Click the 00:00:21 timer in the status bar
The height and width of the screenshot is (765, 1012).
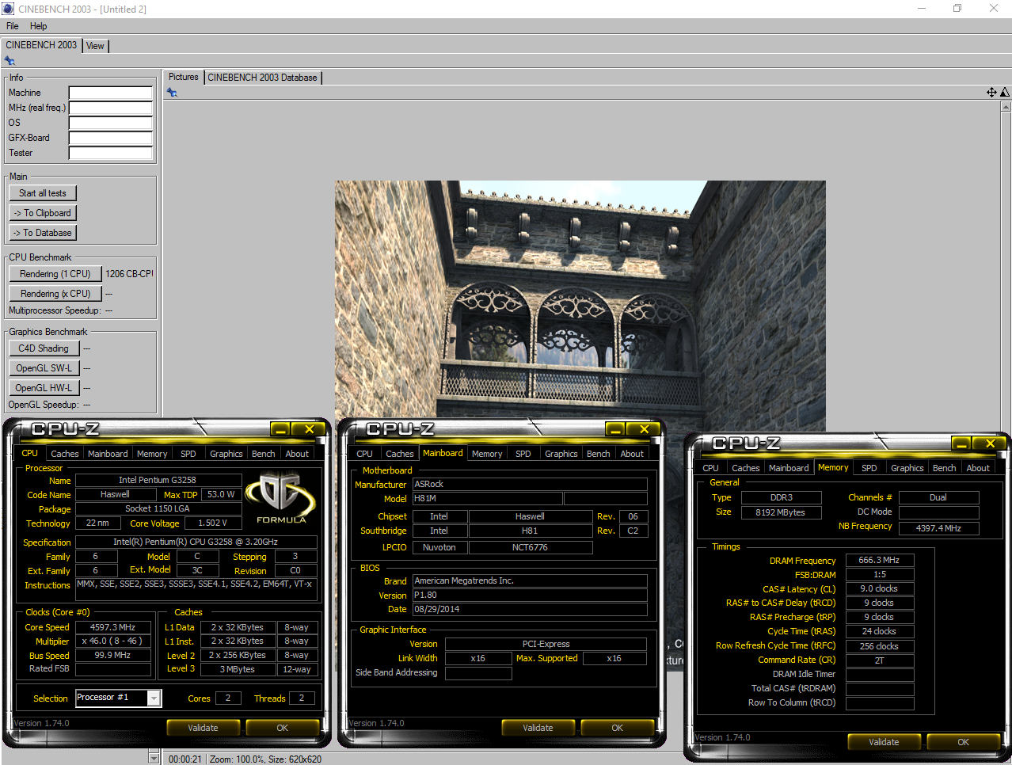click(185, 759)
